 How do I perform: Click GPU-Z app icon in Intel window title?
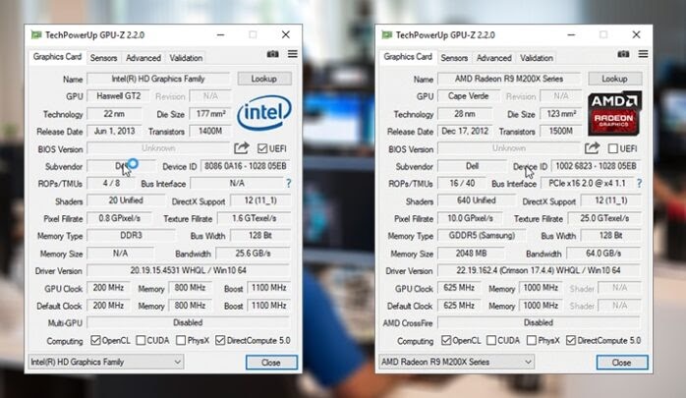(36, 34)
